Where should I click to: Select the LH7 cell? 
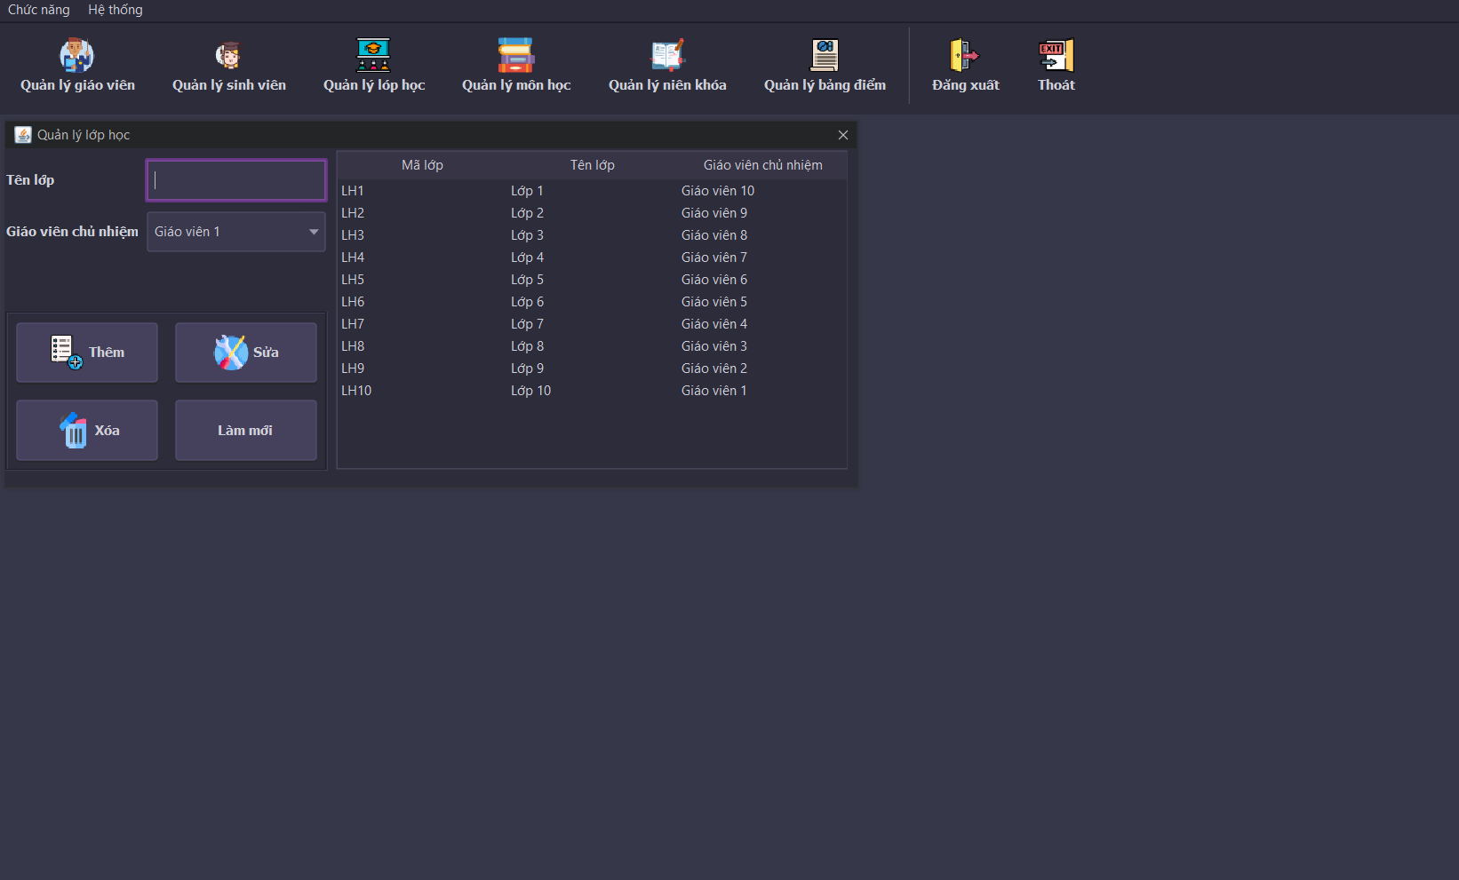[x=423, y=324]
